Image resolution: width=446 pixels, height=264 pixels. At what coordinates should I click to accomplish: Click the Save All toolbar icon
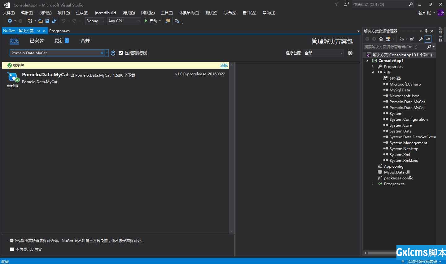54,21
